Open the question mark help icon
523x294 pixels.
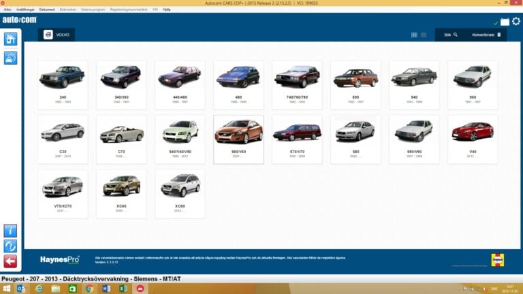10,246
